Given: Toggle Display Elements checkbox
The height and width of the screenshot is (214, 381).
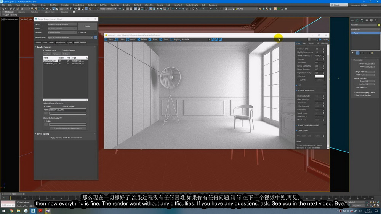Looking at the screenshot, I should (62, 51).
